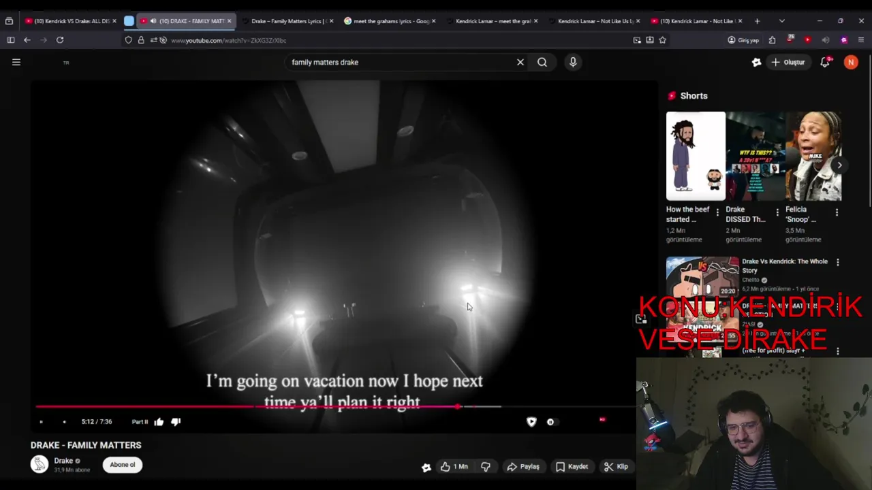Click the DRAKE - FAMILY MATTERS video title
This screenshot has height=490, width=872.
pos(86,445)
